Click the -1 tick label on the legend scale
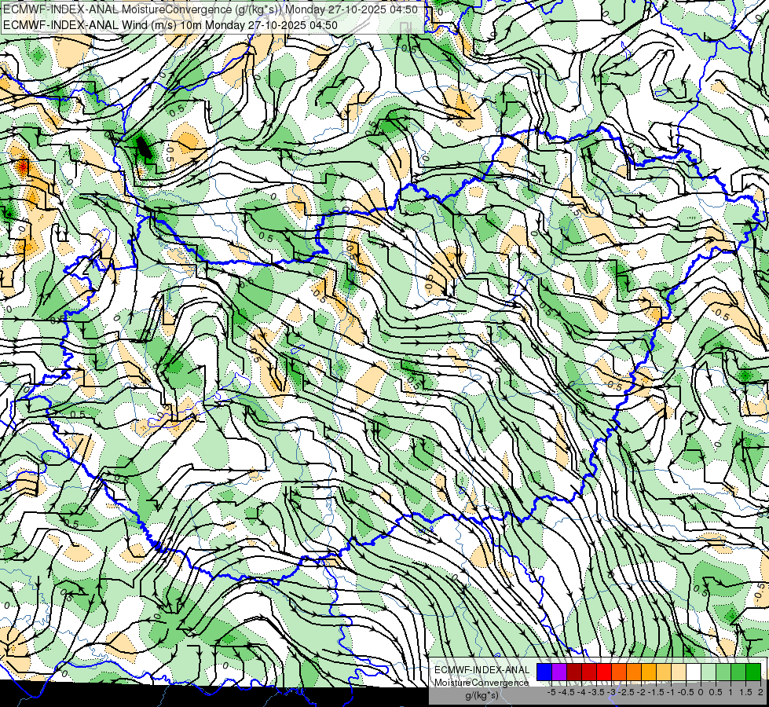The width and height of the screenshot is (769, 707). click(671, 692)
